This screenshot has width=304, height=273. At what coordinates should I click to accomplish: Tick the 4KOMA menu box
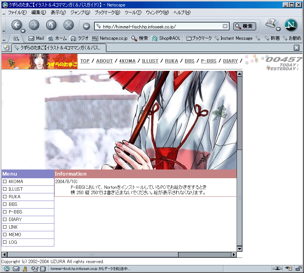(5, 182)
